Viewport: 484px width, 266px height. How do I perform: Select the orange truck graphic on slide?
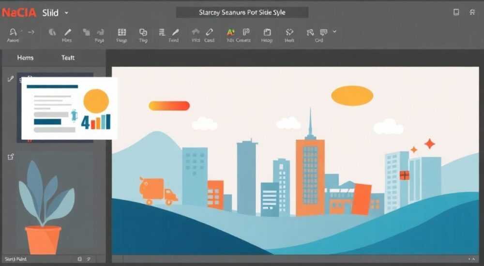[158, 191]
